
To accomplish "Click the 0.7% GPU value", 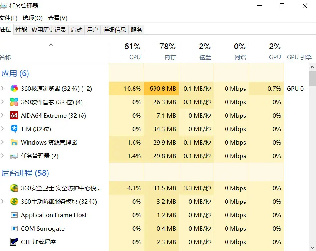I will [274, 88].
